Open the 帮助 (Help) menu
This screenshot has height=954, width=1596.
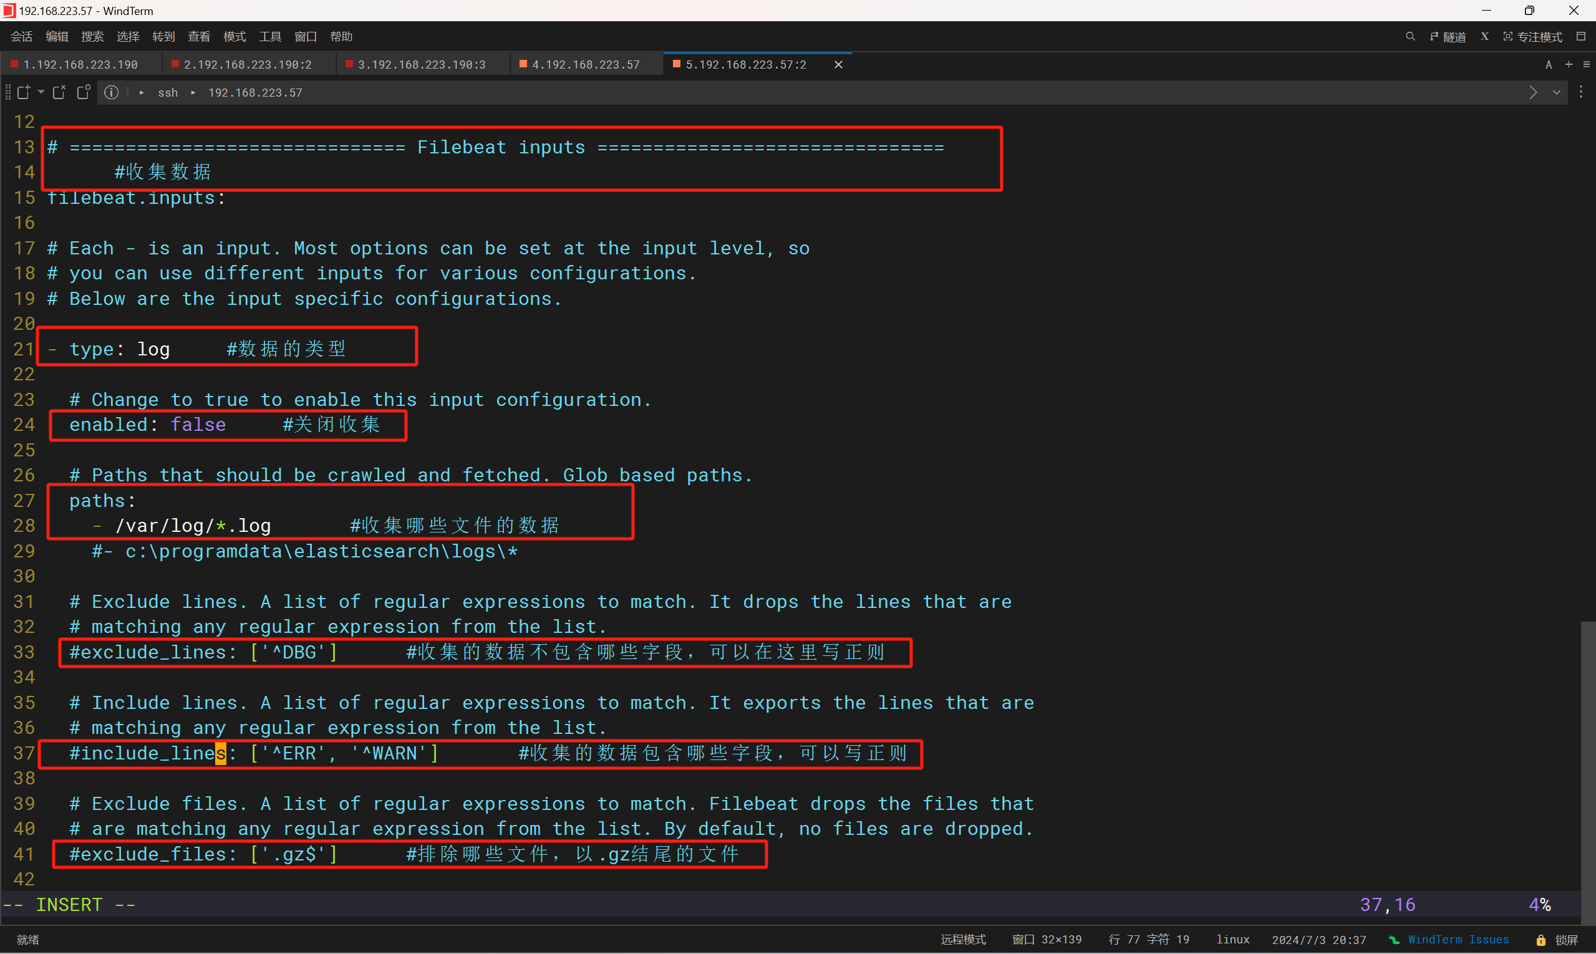pos(341,37)
